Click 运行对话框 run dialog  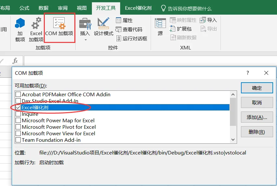(132, 38)
